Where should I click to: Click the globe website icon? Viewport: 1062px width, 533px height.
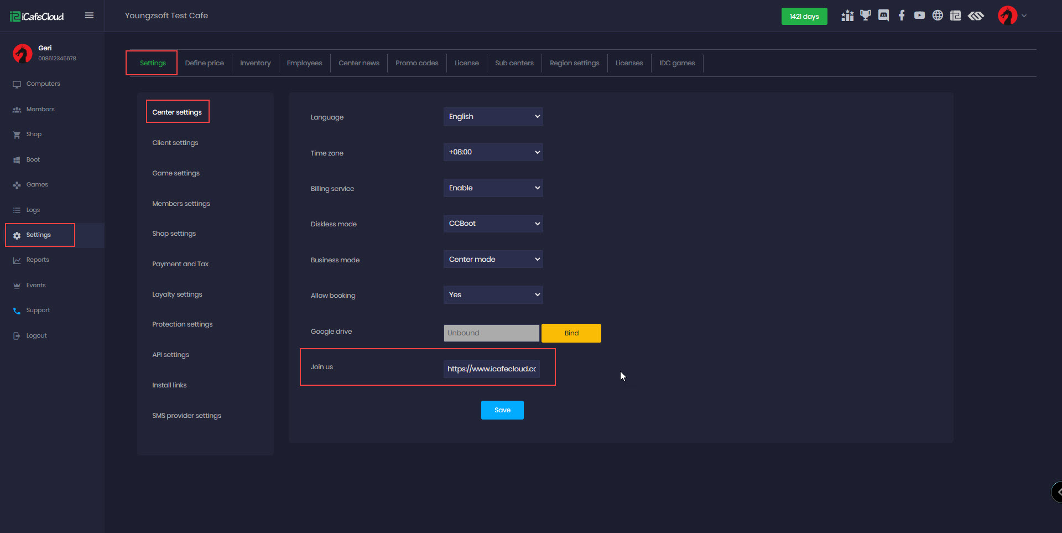point(938,15)
